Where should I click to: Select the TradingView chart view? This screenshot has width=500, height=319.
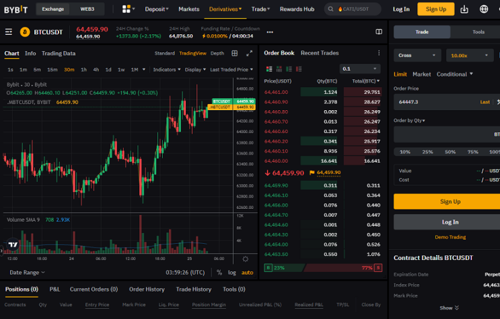(192, 53)
